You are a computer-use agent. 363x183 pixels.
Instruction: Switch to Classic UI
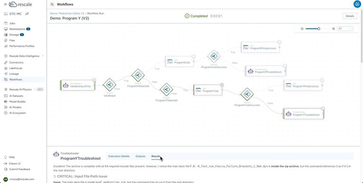point(15,164)
